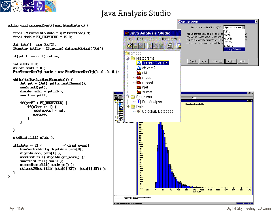
Task: Click the Objectivity Database data item
Action: click(157, 111)
